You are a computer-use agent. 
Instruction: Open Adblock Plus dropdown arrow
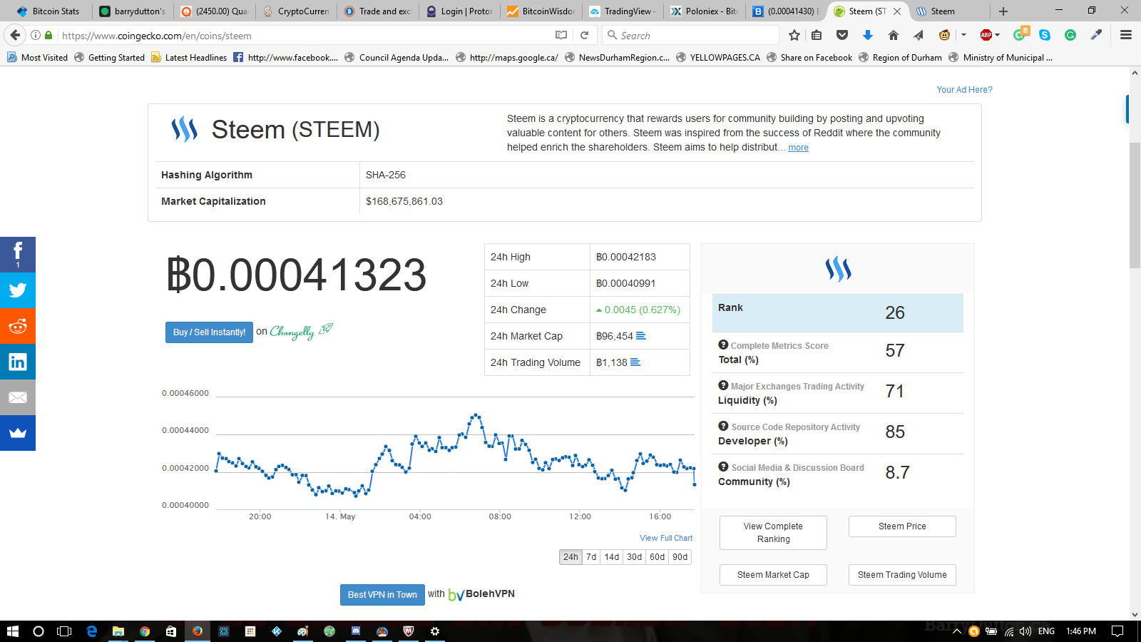pyautogui.click(x=998, y=35)
